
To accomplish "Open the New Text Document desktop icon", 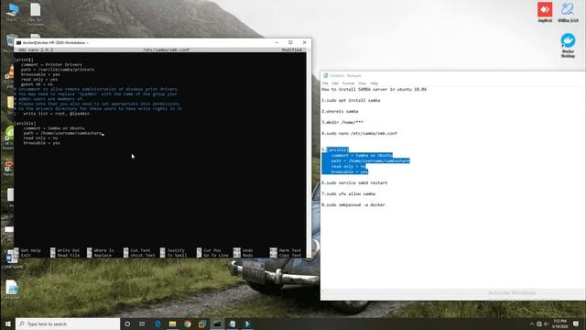I will click(36, 15).
